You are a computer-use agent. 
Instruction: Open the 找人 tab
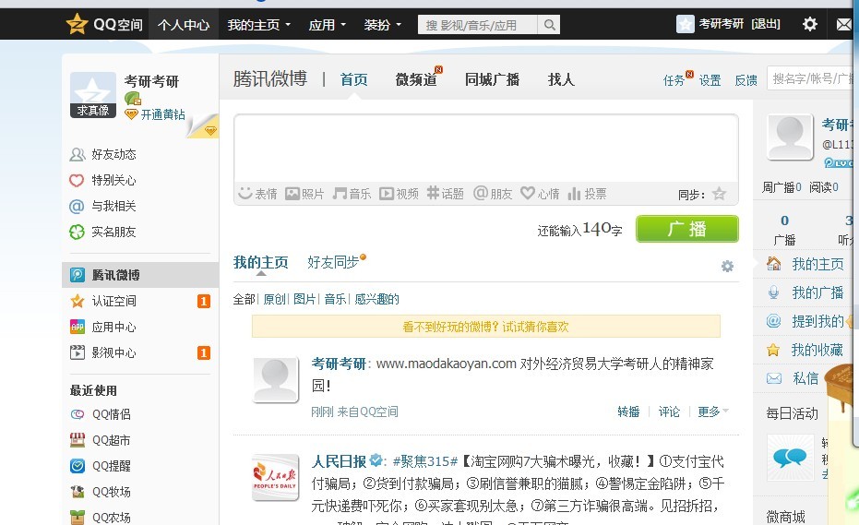561,80
